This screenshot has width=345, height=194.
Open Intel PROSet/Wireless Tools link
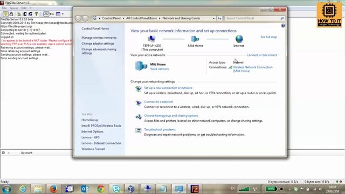click(101, 126)
